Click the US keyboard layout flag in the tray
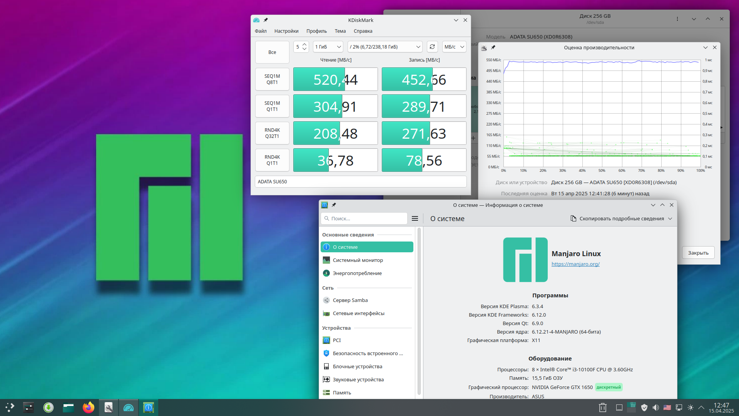 (667, 408)
